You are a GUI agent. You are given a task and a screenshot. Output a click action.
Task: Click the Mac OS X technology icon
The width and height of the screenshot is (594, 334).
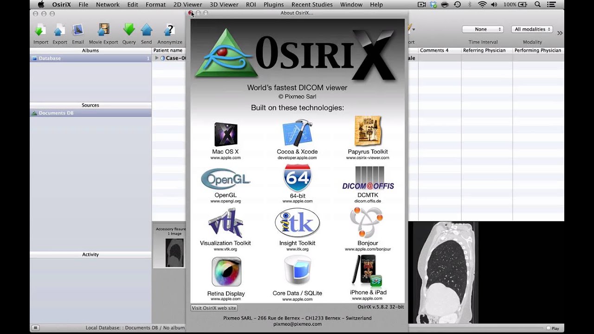(226, 135)
